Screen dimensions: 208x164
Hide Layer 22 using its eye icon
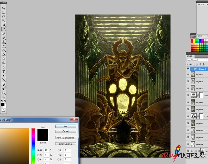(188, 75)
